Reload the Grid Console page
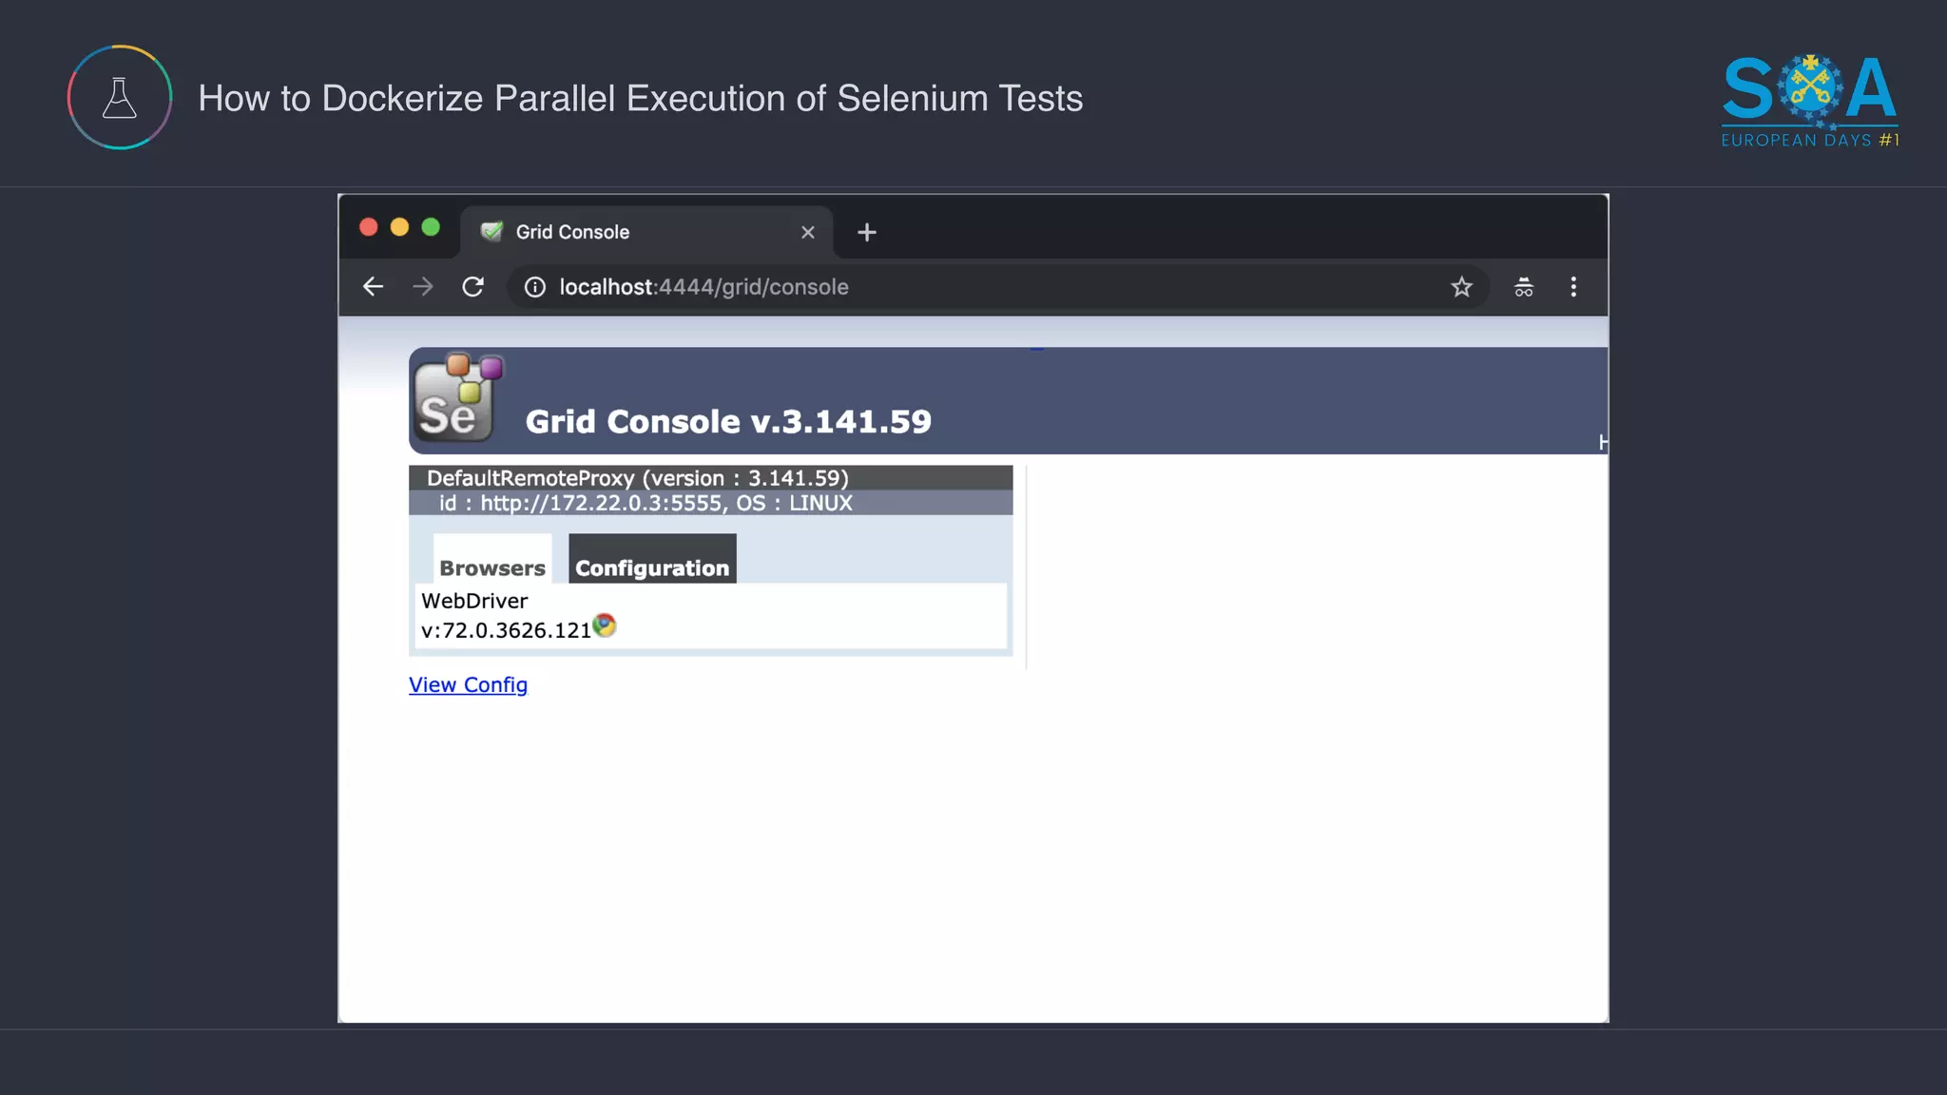The height and width of the screenshot is (1095, 1947). (x=473, y=286)
